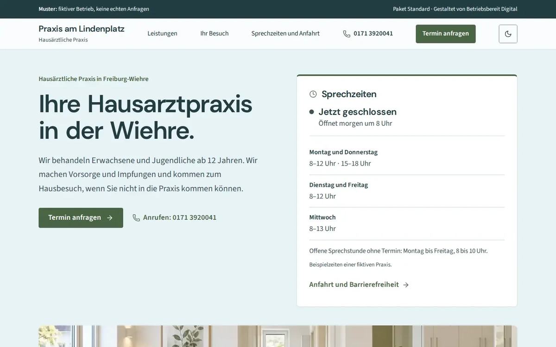The width and height of the screenshot is (556, 347).
Task: Click the 'Ihre Hausarztpraxis in der Wiehre.' headline
Action: [145, 117]
